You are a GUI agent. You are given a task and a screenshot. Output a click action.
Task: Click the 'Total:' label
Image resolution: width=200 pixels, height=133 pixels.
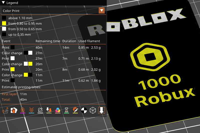click(x=6, y=99)
